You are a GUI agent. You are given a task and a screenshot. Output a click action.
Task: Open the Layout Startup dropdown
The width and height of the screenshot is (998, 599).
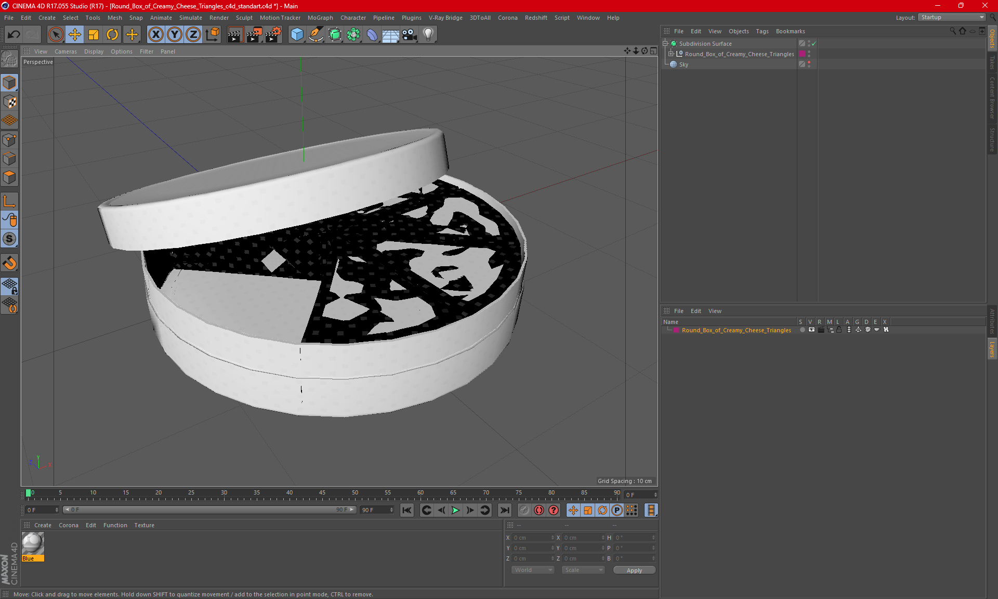[952, 18]
